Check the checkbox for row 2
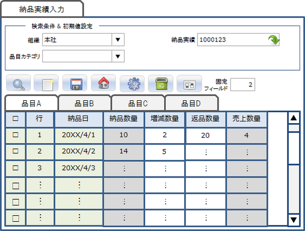This screenshot has height=231, width=305. [x=15, y=151]
